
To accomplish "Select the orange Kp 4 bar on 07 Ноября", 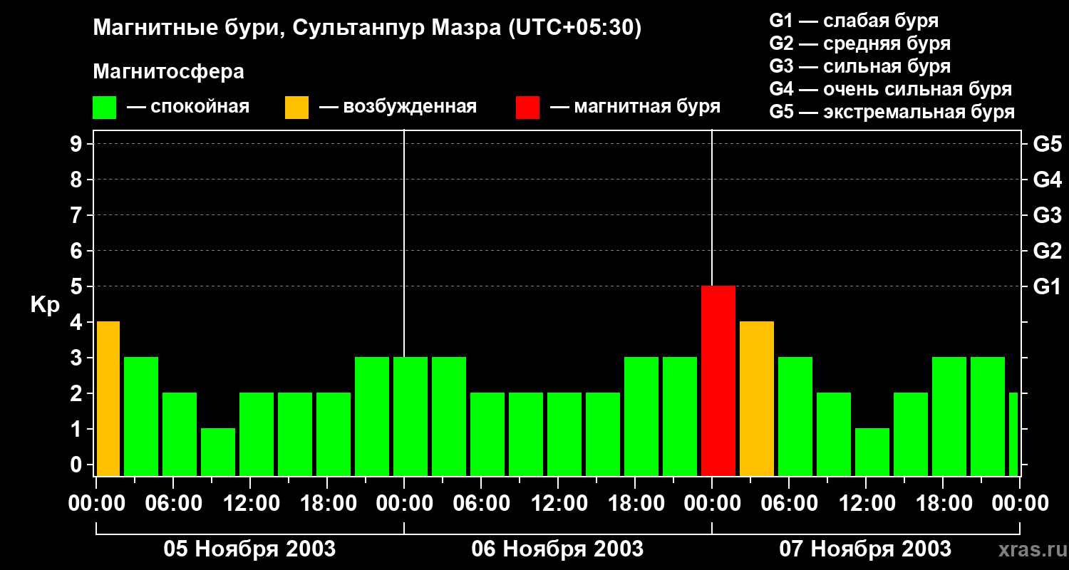I will point(757,398).
